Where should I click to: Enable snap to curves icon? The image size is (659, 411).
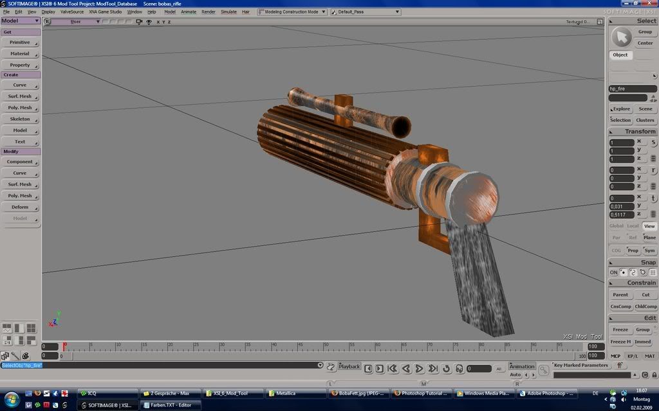coord(633,272)
